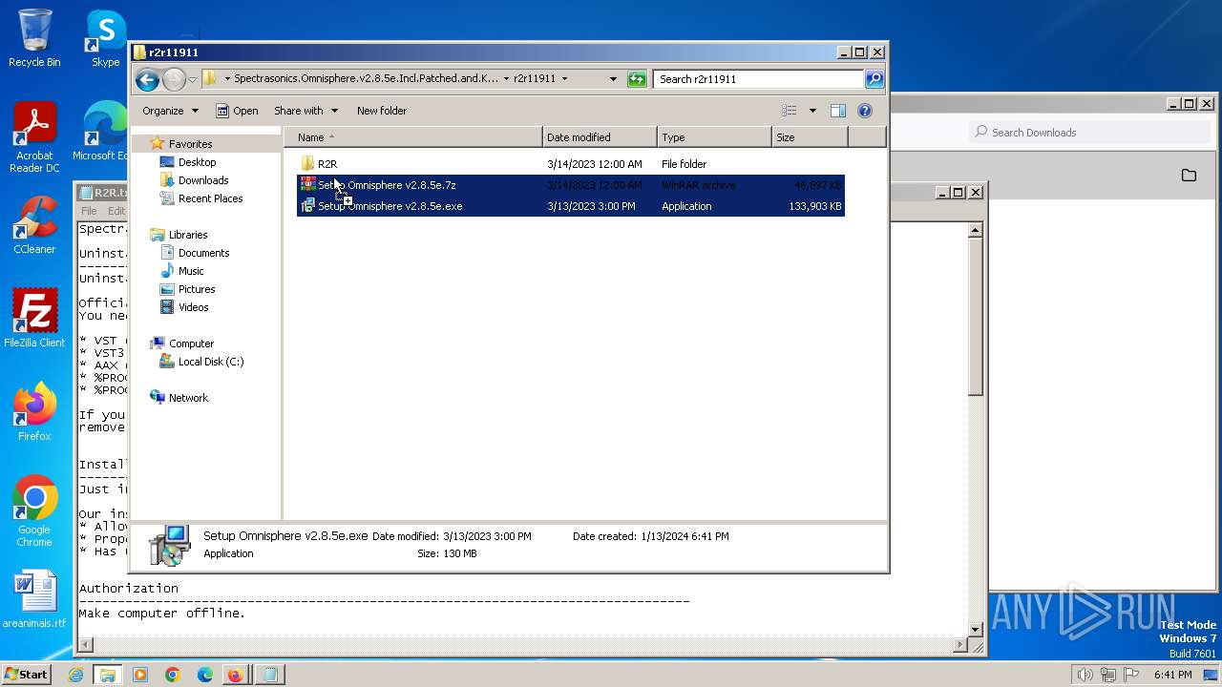
Task: Open the address bar history dropdown
Action: coord(613,79)
